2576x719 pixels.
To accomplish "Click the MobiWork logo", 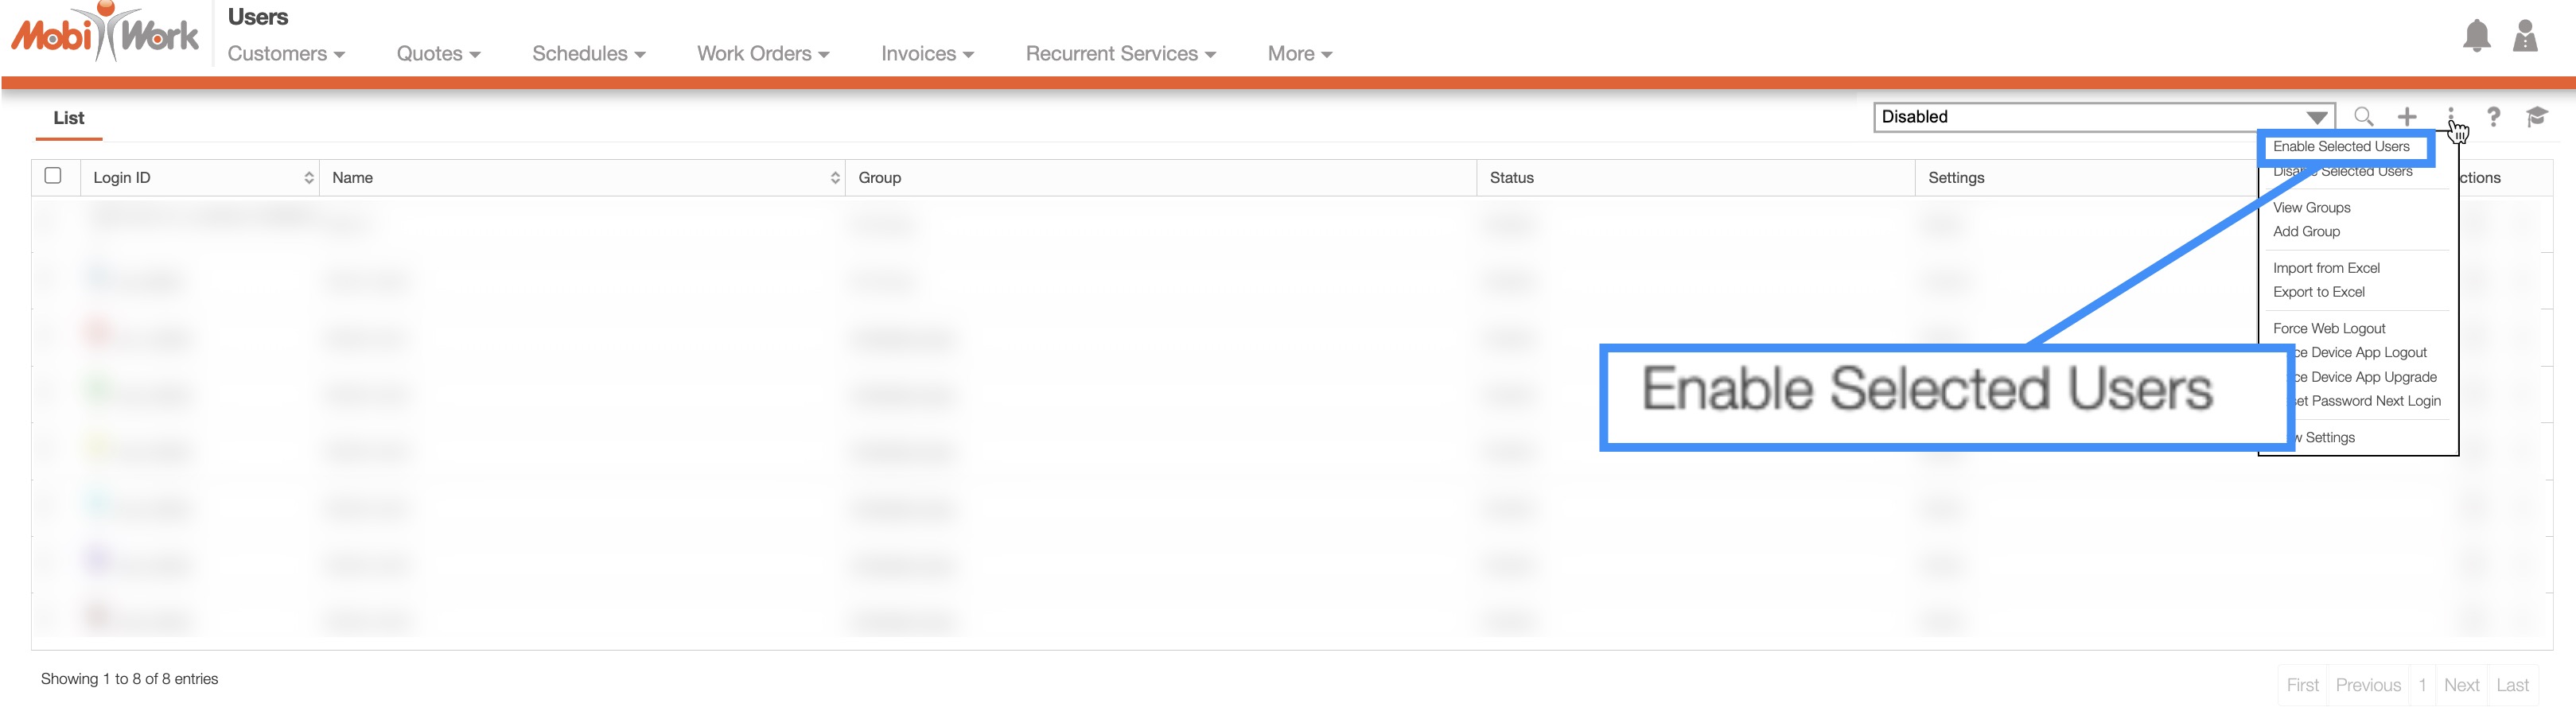I will point(105,35).
